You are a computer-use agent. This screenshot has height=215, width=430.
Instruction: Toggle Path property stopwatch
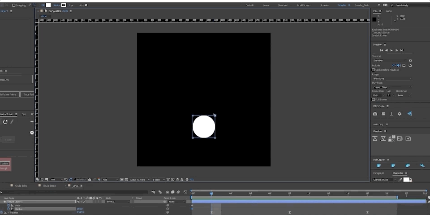(9, 205)
